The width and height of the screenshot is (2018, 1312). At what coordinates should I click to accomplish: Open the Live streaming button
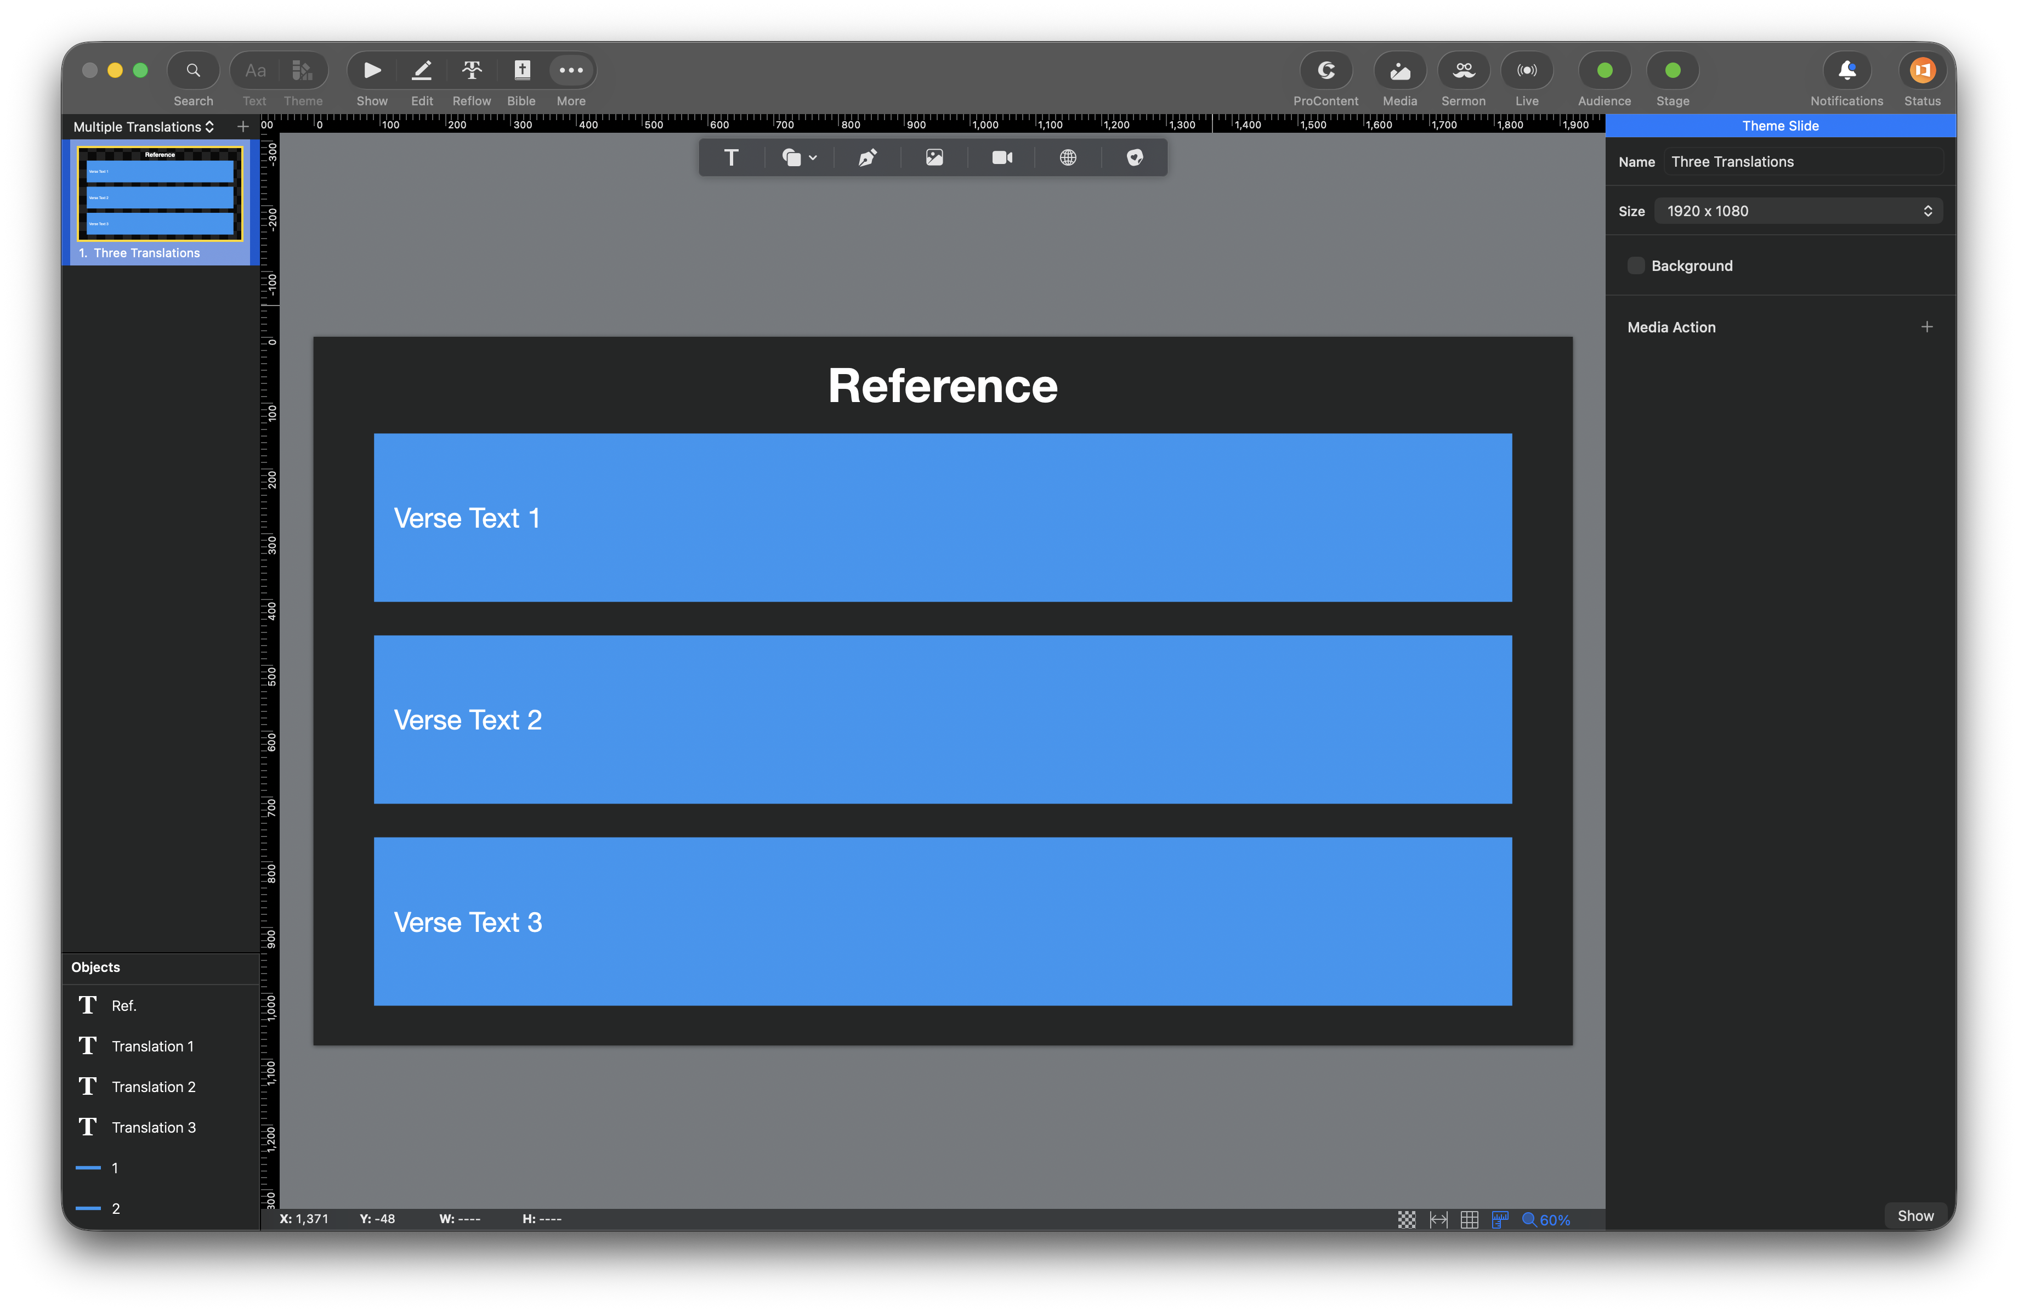(1526, 70)
